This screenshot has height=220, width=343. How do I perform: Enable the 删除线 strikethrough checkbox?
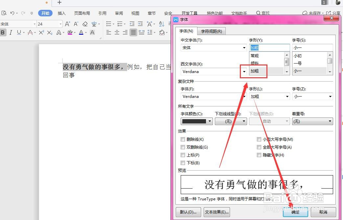pos(183,139)
